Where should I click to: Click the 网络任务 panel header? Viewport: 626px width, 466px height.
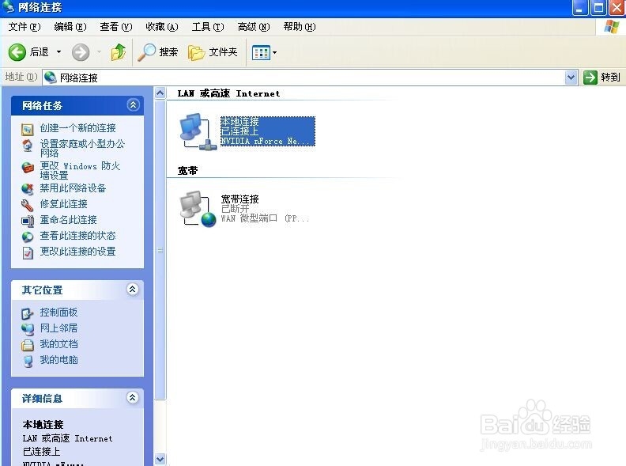coord(77,105)
